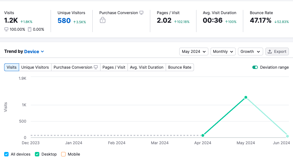Click the desktop icon beside 100.00% in Visits card
The image size is (293, 160).
pyautogui.click(x=6, y=29)
